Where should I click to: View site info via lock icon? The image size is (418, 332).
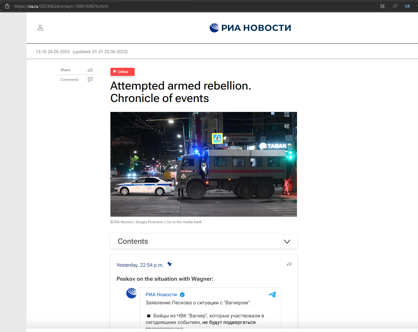[7, 6]
